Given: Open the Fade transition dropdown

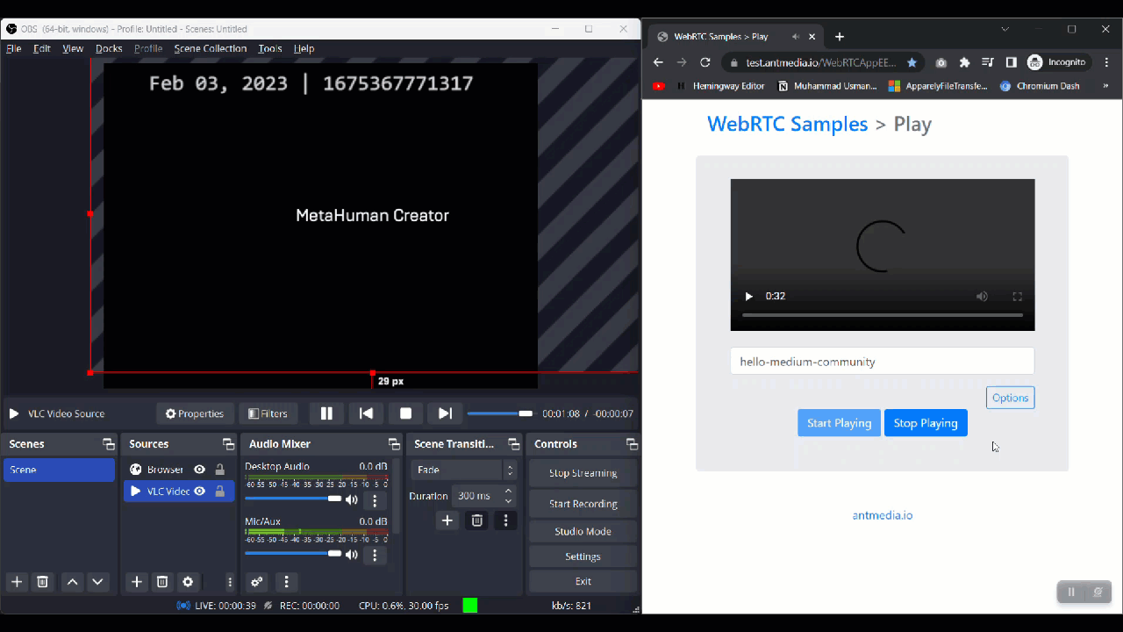Looking at the screenshot, I should [463, 470].
